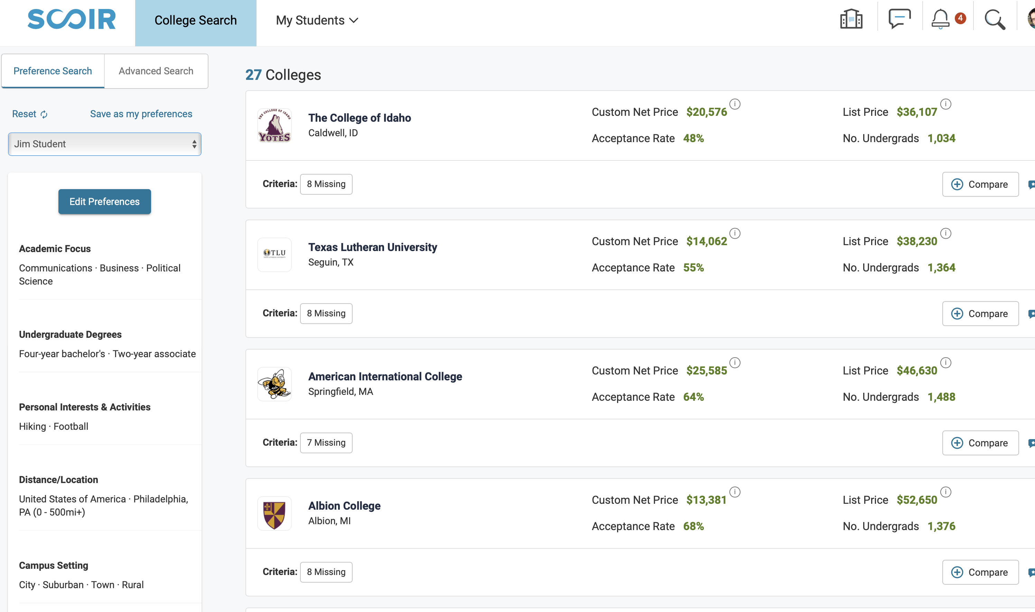Viewport: 1035px width, 612px height.
Task: Click the red notification badge showing 4
Action: (x=960, y=18)
